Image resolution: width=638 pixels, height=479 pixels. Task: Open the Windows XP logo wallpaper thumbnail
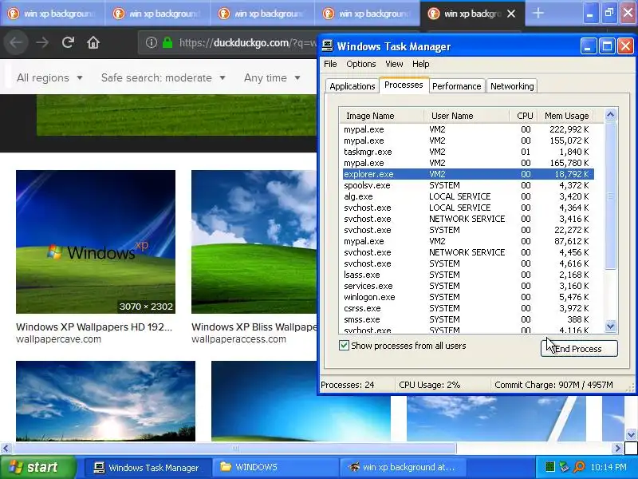[x=96, y=242]
